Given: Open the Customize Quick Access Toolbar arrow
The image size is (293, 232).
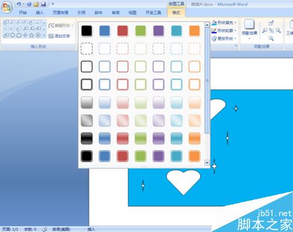Looking at the screenshot, I should (53, 4).
